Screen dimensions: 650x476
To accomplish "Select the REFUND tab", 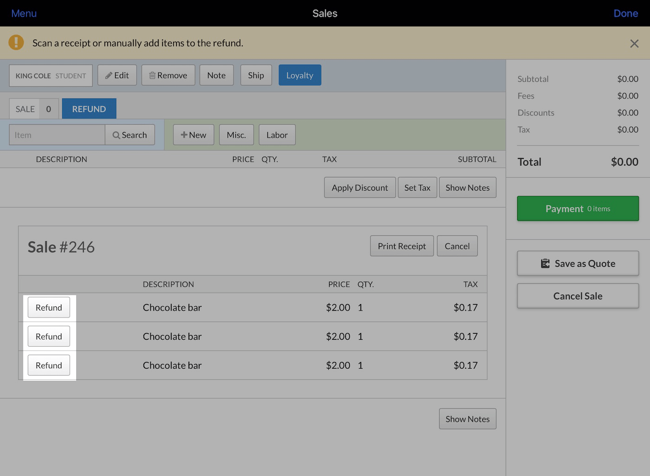I will coord(89,109).
